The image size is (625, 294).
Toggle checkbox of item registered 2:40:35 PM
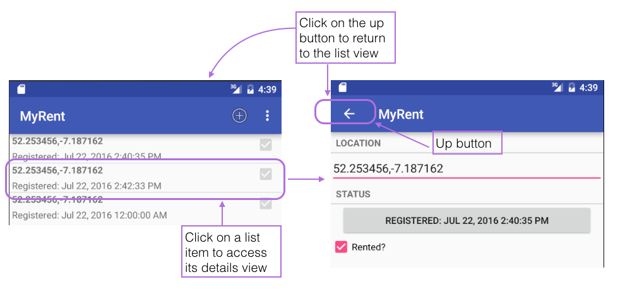tap(266, 144)
